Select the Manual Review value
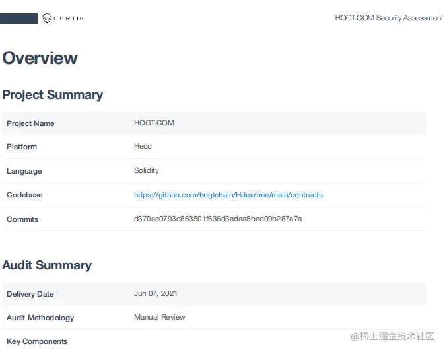 pos(160,317)
